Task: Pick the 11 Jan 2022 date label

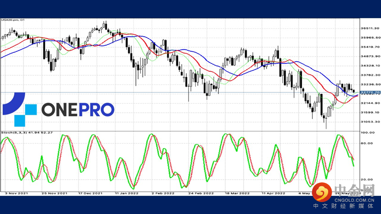Action: pyautogui.click(x=126, y=193)
